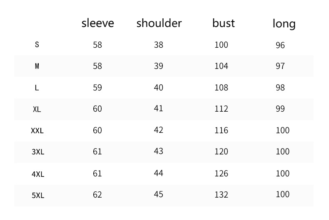Click the shoulder column header
Image resolution: width=329 pixels, height=220 pixels.
pos(159,23)
